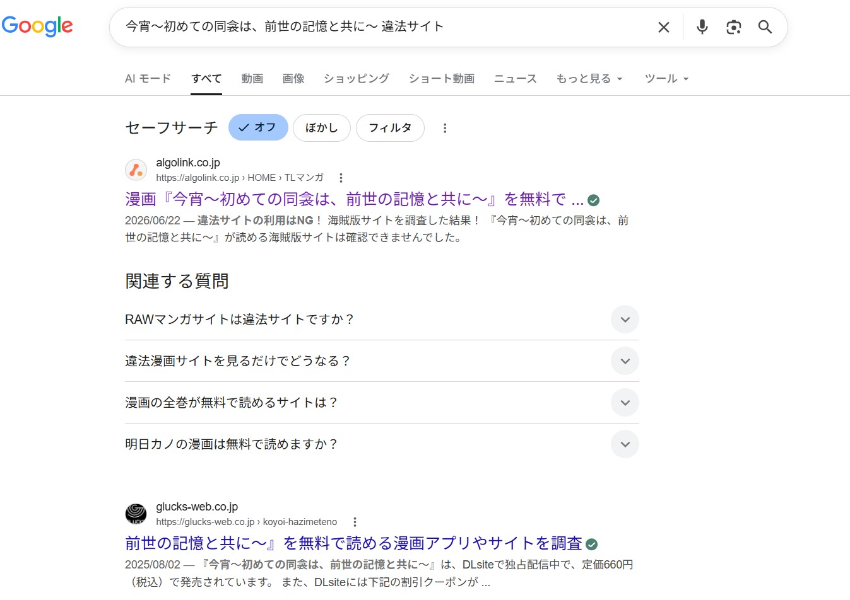This screenshot has width=850, height=600.
Task: Click the algolink.co.jp site favicon
Action: coord(136,170)
